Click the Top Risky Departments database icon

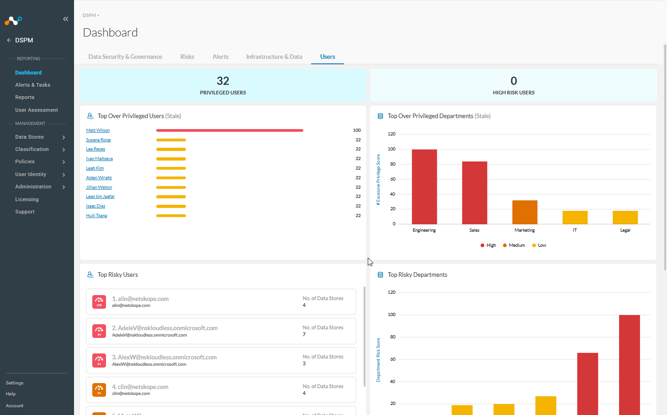point(380,275)
